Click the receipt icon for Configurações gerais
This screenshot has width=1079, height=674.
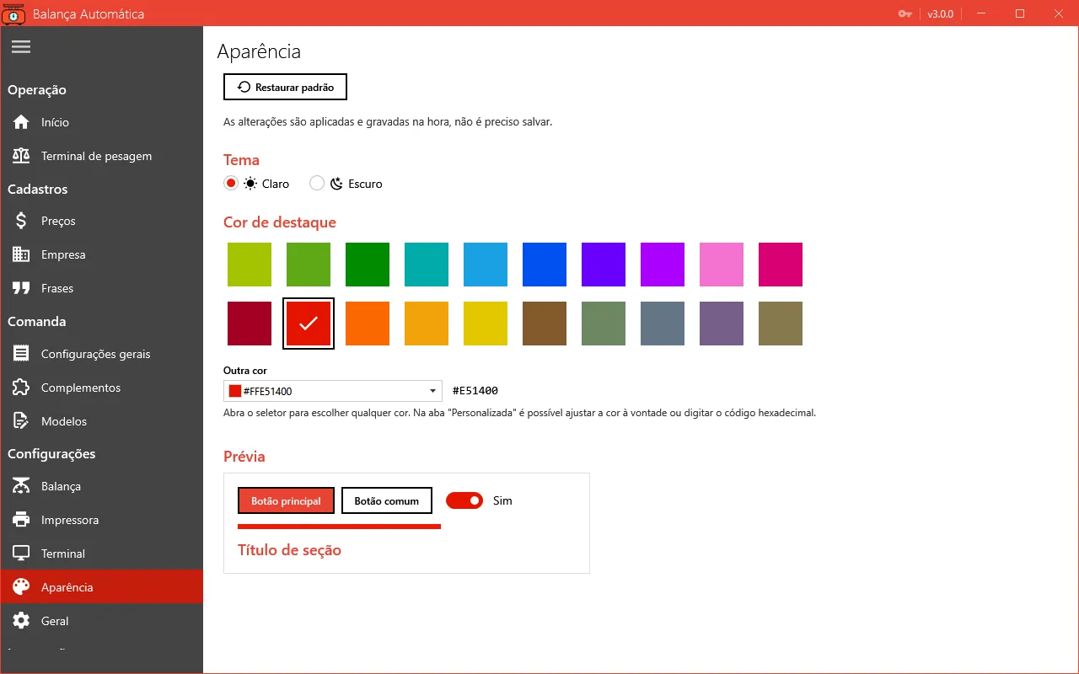pos(21,354)
